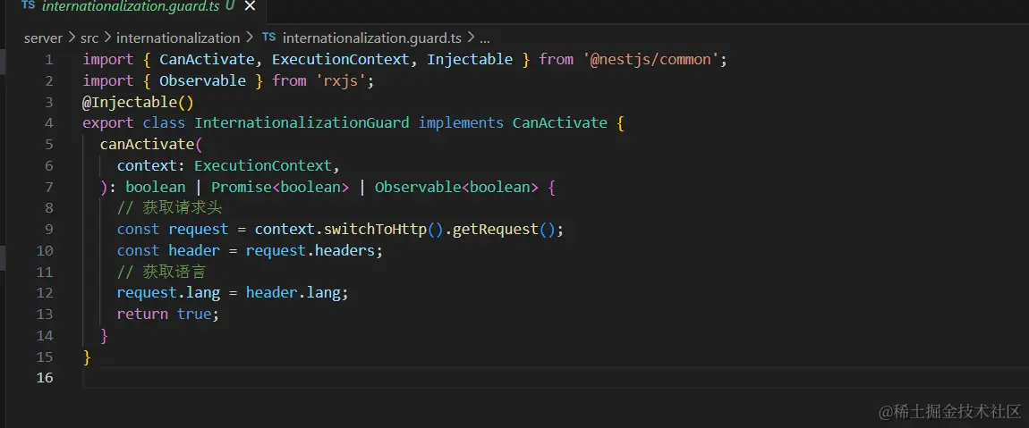This screenshot has width=1029, height=428.
Task: Click the @Injectable() decorator
Action: click(x=139, y=102)
